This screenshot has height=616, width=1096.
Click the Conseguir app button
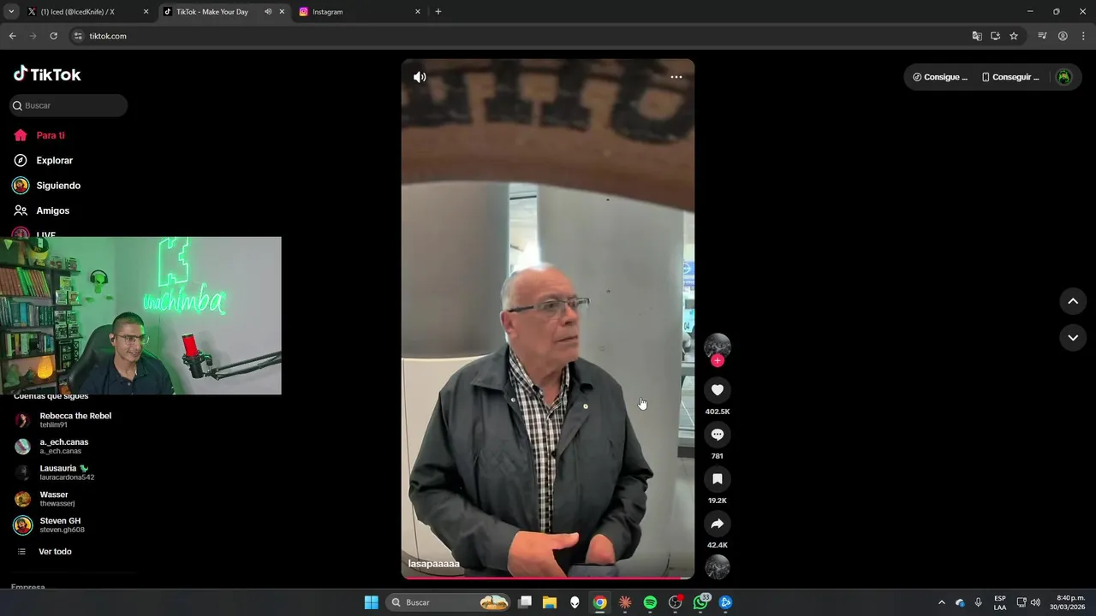[1010, 77]
